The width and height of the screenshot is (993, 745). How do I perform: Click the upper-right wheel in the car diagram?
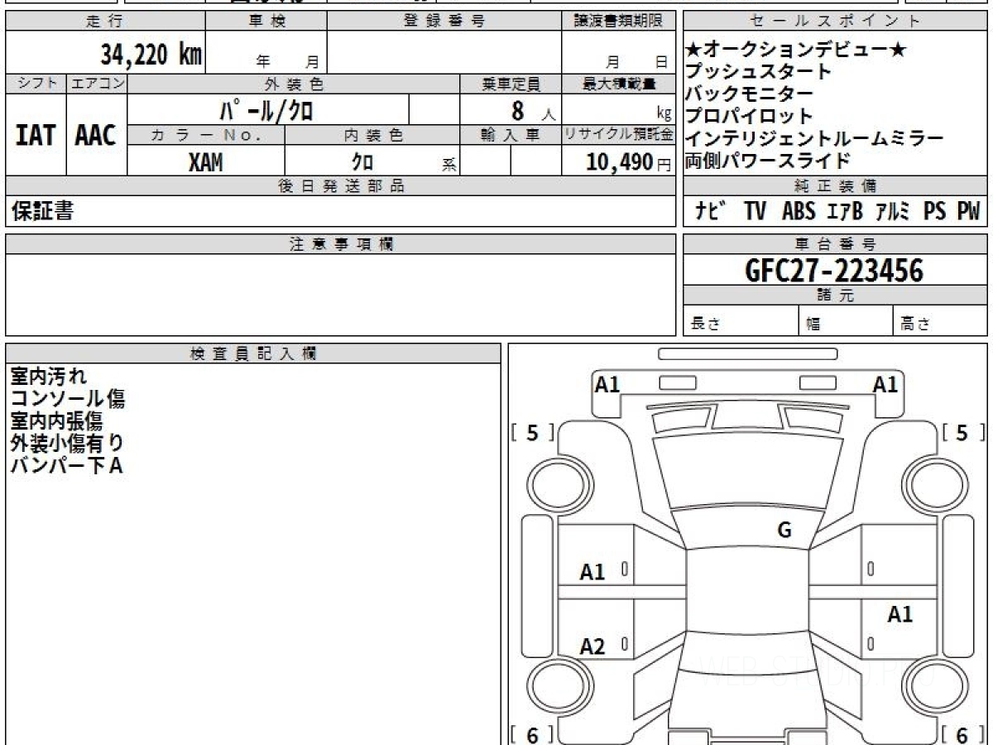(935, 484)
